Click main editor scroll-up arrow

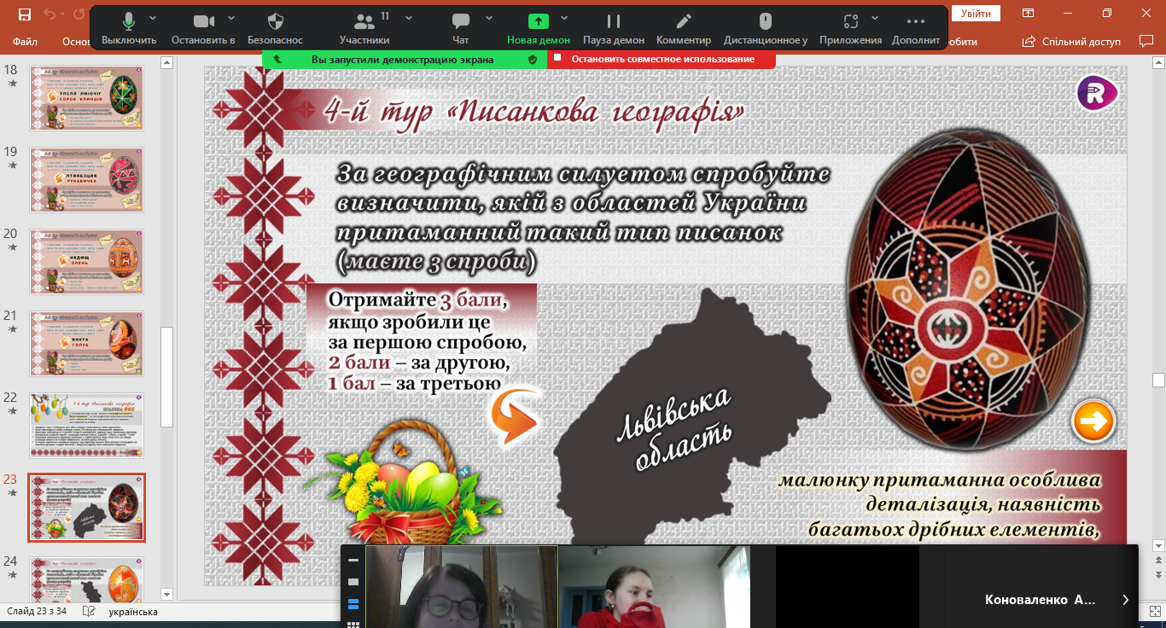point(1158,62)
